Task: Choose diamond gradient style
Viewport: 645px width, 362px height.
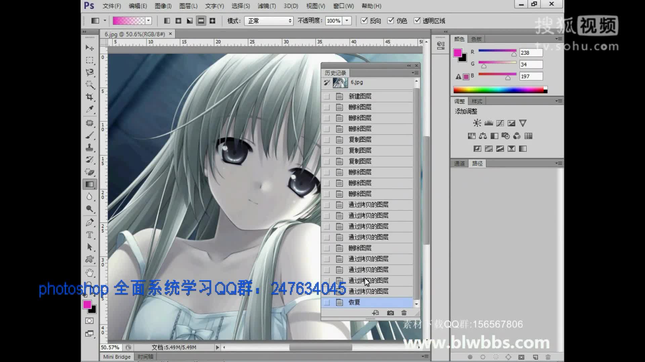Action: (x=212, y=21)
